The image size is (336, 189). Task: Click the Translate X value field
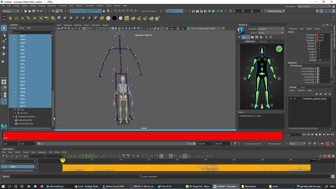tap(324, 35)
